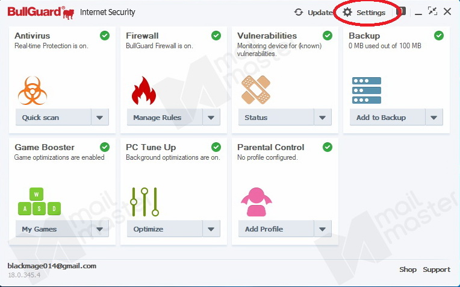Click the Antivirus panel title
The width and height of the screenshot is (460, 287).
pyautogui.click(x=33, y=36)
